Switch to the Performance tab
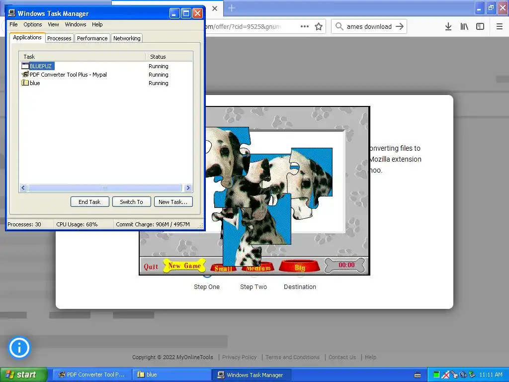The width and height of the screenshot is (509, 382). click(x=92, y=38)
